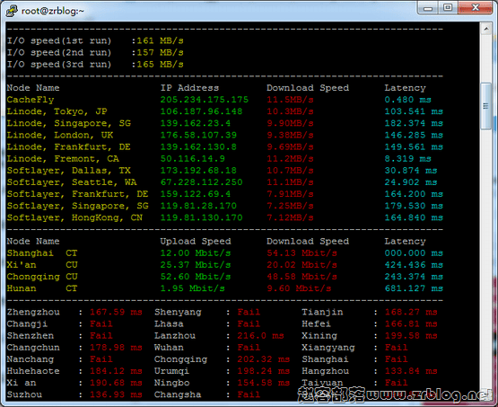The width and height of the screenshot is (498, 407).
Task: Click Hangzhou ping result 133.84 ms
Action: pos(411,371)
